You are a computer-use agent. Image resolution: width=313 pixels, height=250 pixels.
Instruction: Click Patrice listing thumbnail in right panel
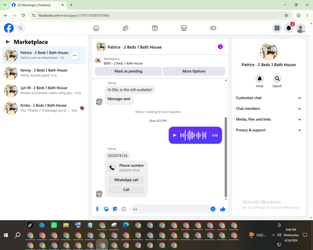[269, 51]
